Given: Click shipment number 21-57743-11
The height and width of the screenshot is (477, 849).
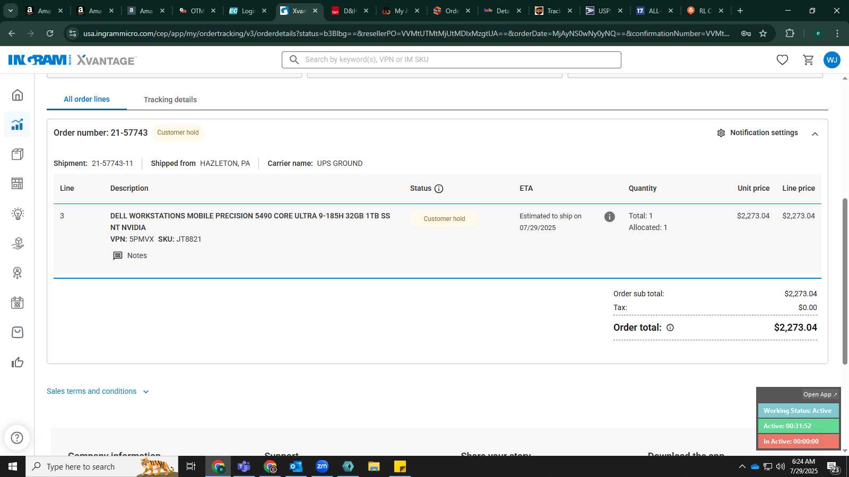Looking at the screenshot, I should 112,163.
